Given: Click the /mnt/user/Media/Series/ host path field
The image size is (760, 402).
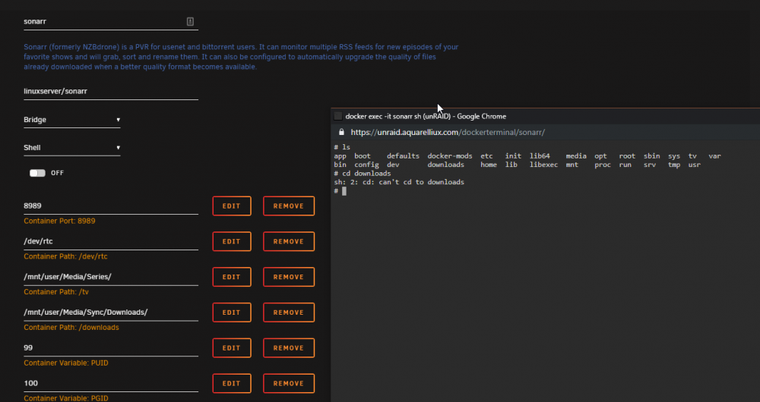Looking at the screenshot, I should click(x=110, y=277).
